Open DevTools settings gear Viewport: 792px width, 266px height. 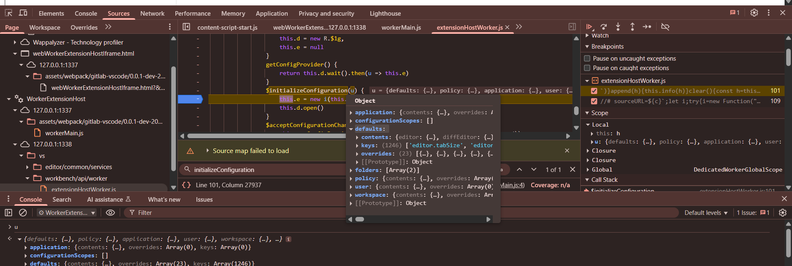pyautogui.click(x=754, y=13)
